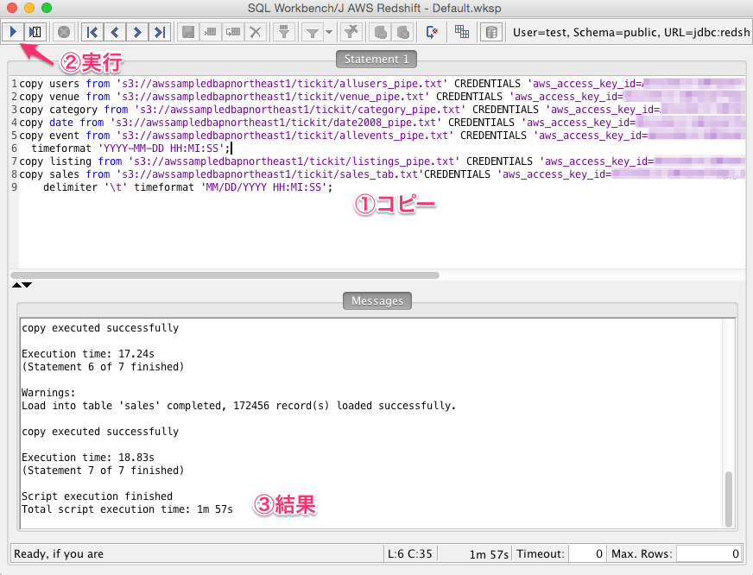Click the Execute current statement icon
The height and width of the screenshot is (575, 753).
[35, 32]
